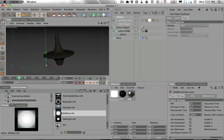Open the Layer Browser tab

[x=128, y=84]
